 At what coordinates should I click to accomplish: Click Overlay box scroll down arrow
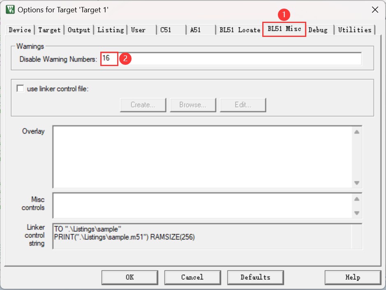tap(357, 183)
